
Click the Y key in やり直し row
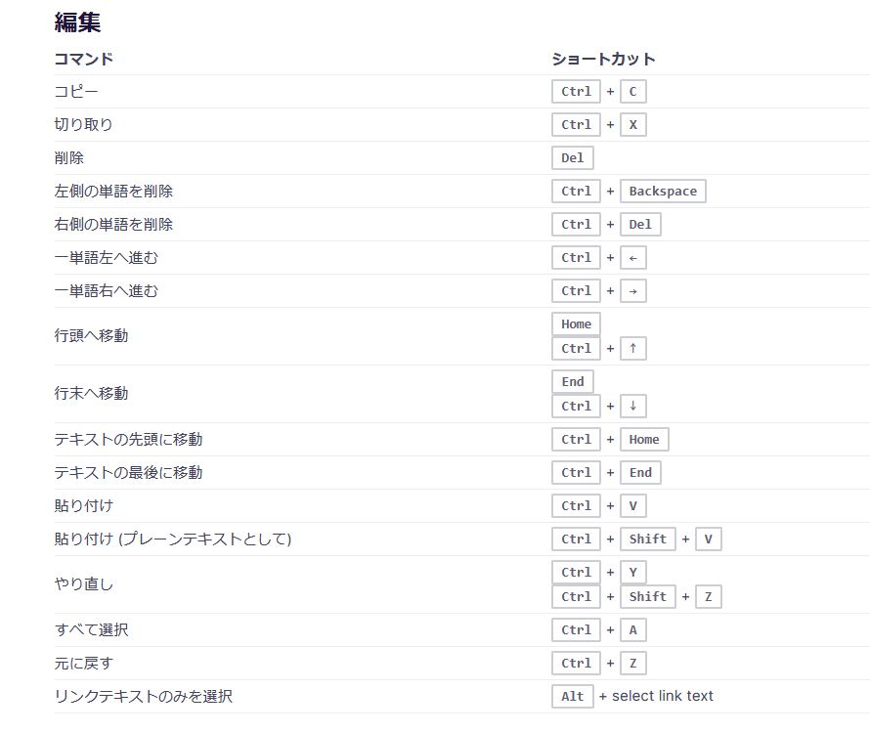(x=632, y=573)
